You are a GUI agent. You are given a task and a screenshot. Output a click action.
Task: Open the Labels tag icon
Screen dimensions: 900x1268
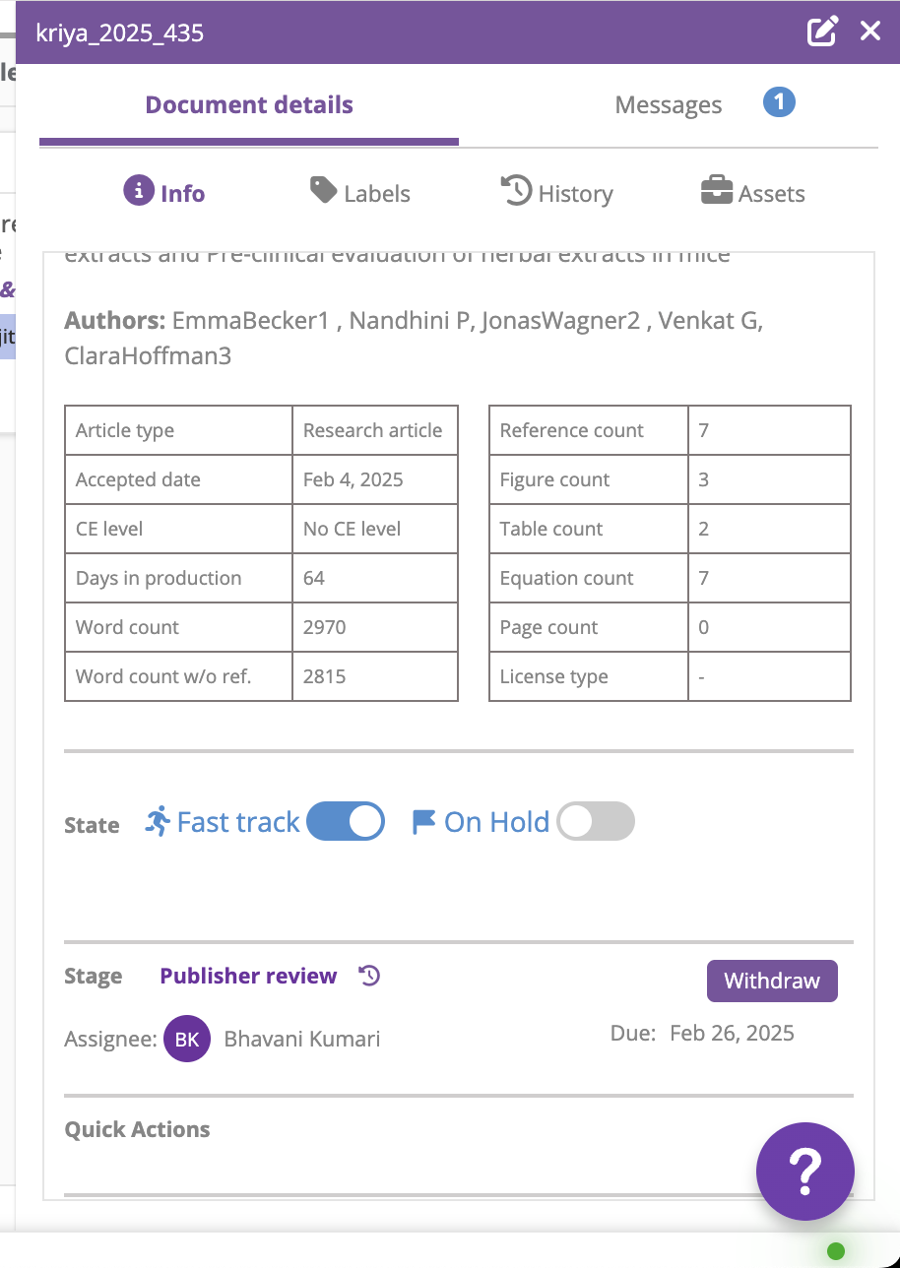tap(323, 190)
